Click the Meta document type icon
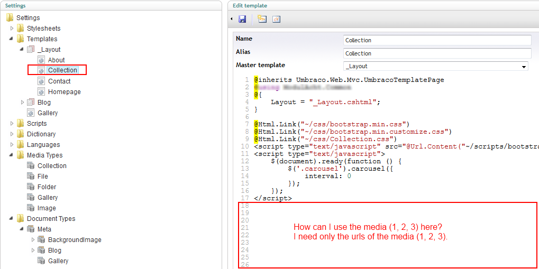This screenshot has height=269, width=539. 31,229
